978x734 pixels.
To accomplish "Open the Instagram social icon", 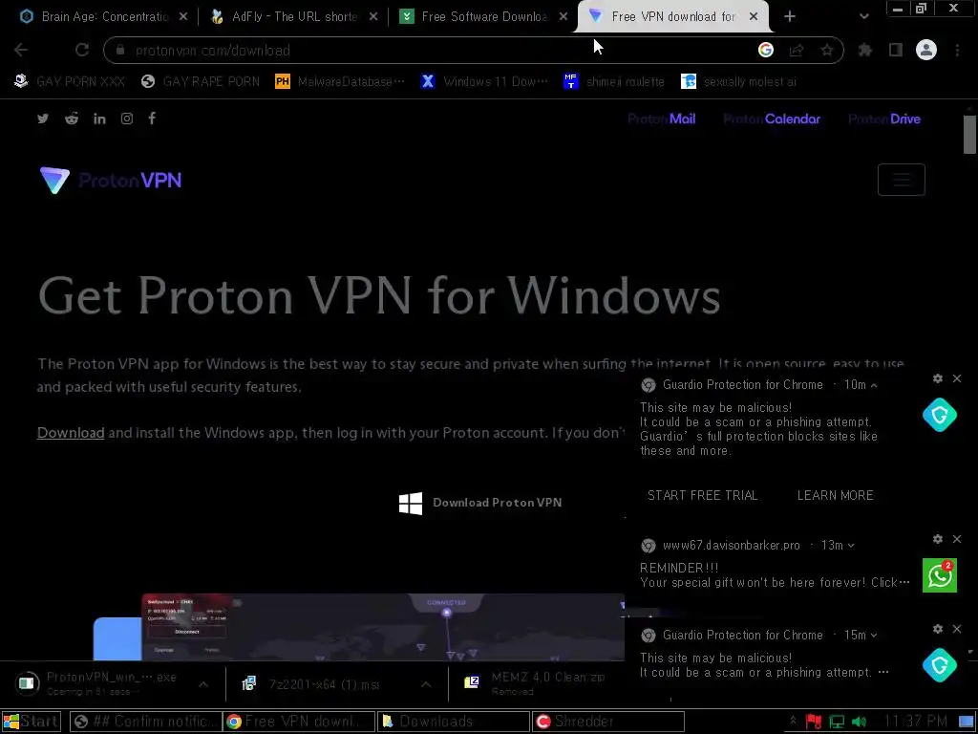I will click(x=127, y=119).
